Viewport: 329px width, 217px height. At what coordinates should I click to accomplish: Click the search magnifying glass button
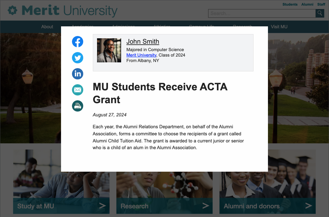[x=319, y=13]
